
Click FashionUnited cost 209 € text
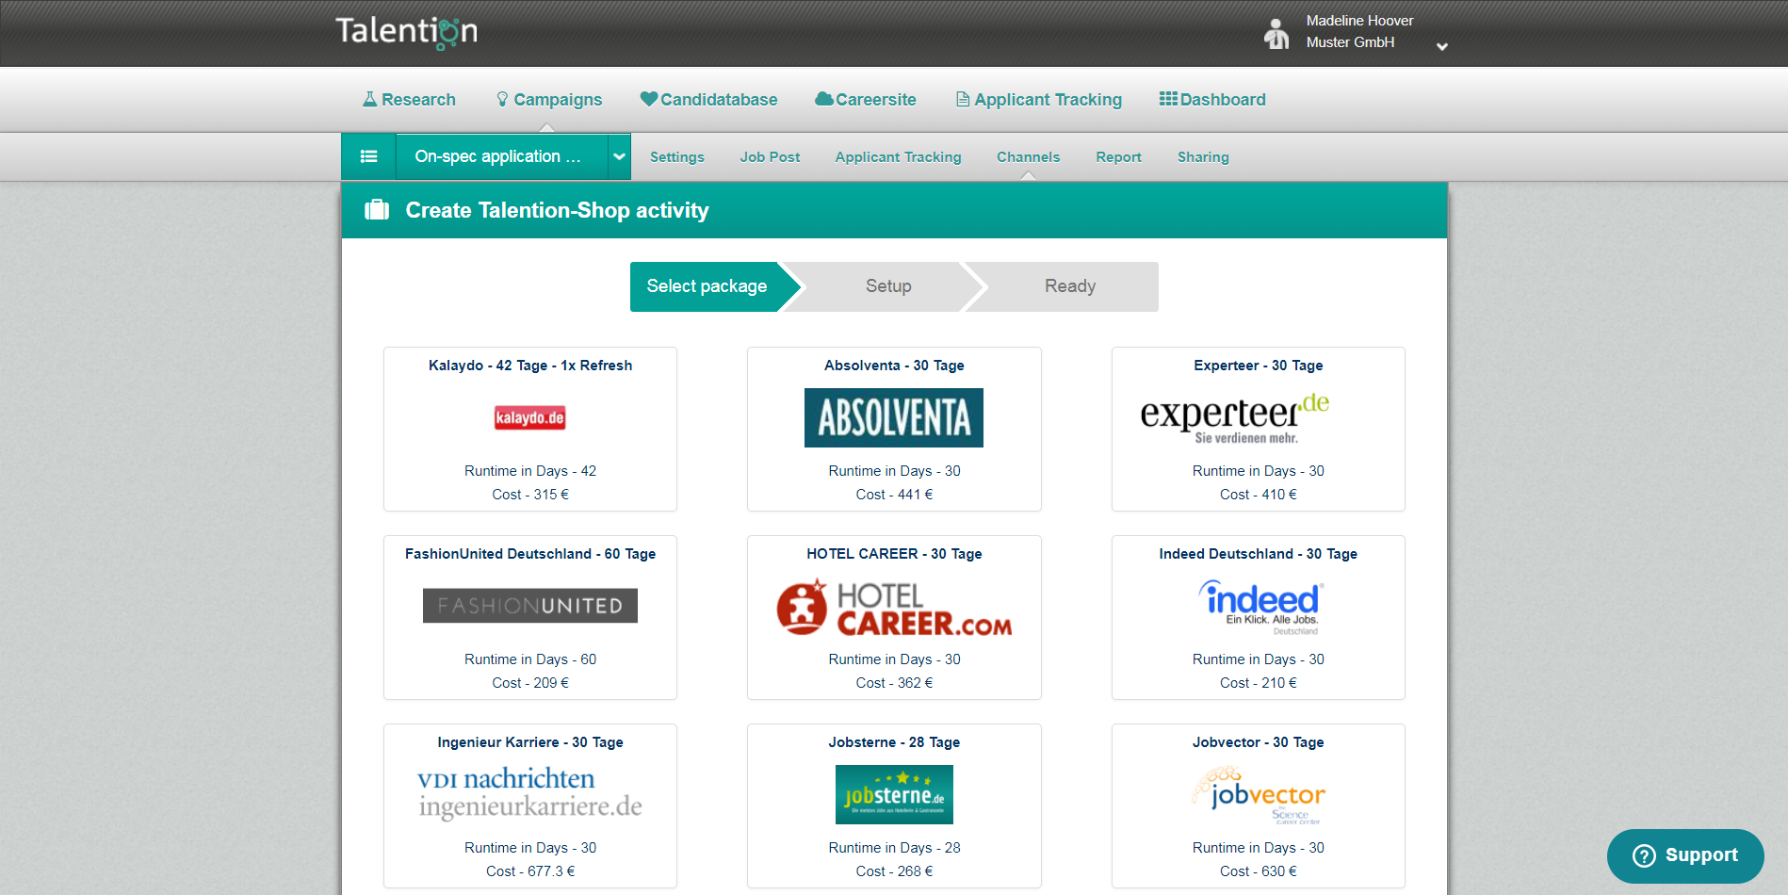[530, 683]
